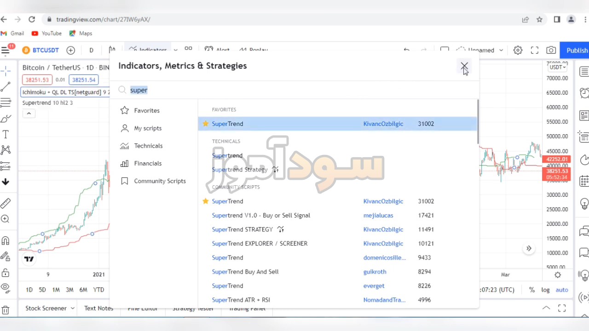Select Supertrend under Technicals section
Image resolution: width=589 pixels, height=331 pixels.
[227, 155]
